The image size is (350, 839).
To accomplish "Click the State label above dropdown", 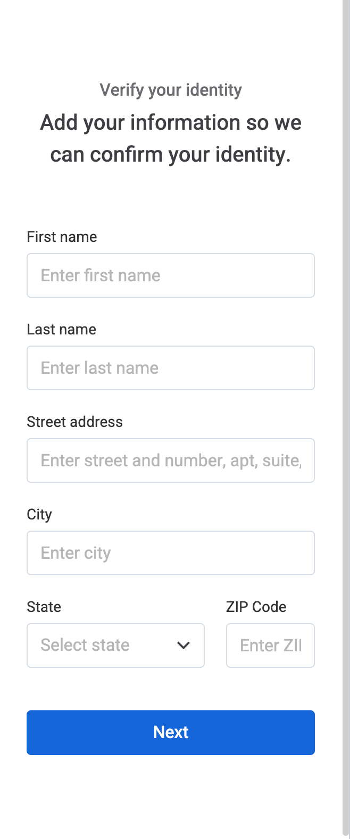I will point(44,607).
